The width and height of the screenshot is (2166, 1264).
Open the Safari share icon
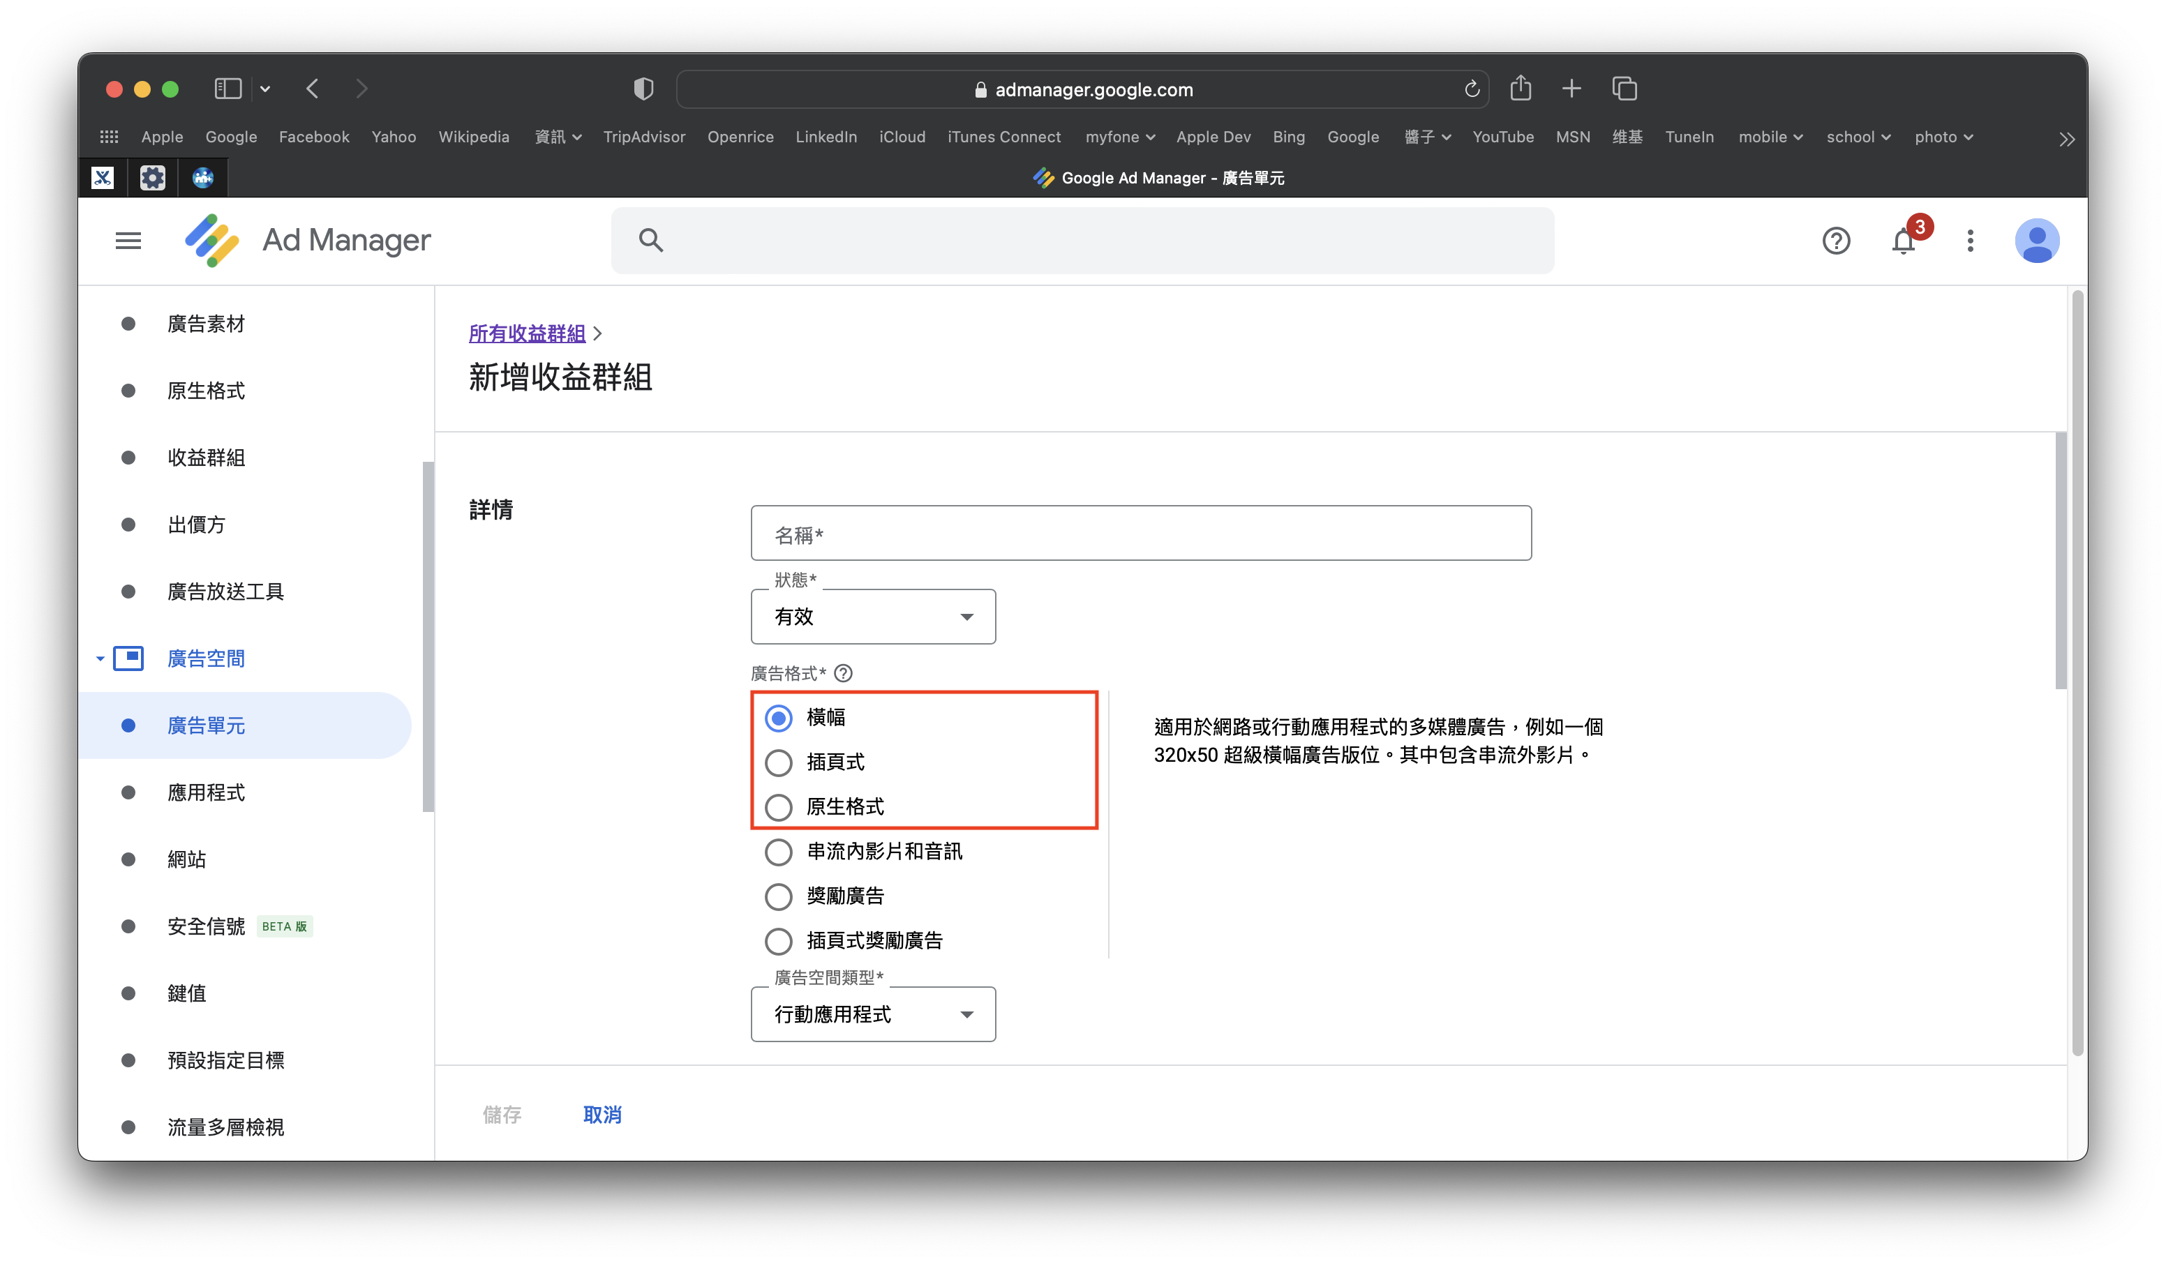[1521, 88]
